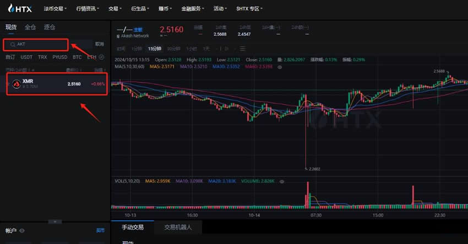Select the ETH market filter
Screen dimensions: 468x244
[x=91, y=57]
